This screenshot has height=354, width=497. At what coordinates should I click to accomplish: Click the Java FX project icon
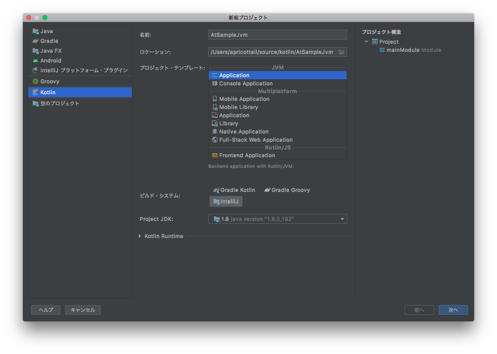point(36,51)
